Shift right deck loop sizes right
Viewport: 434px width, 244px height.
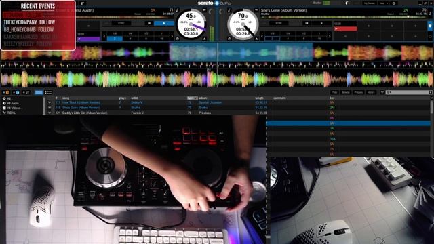click(x=330, y=36)
